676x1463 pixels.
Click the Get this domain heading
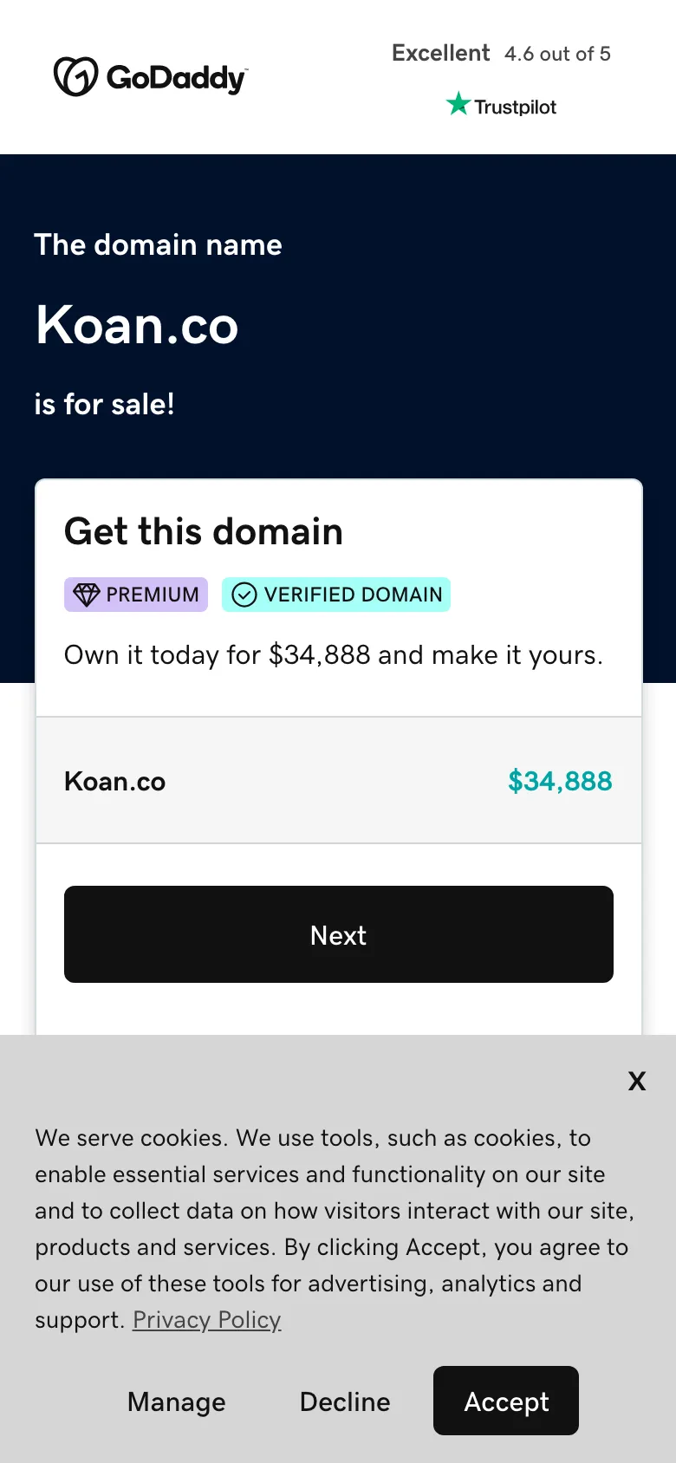point(203,531)
